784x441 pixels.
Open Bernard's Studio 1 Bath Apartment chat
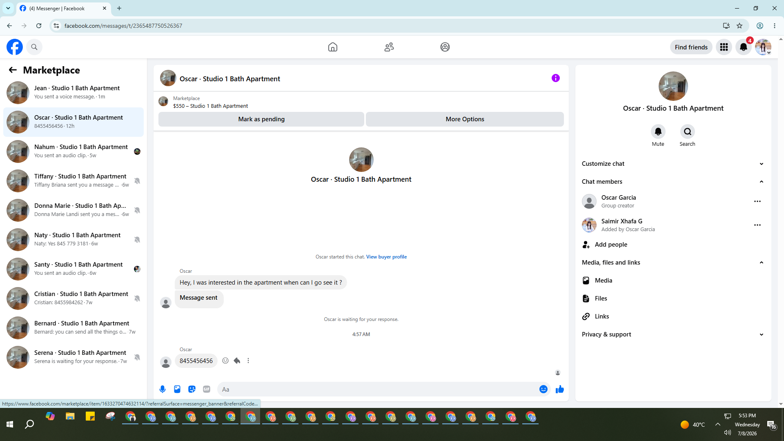(x=73, y=328)
